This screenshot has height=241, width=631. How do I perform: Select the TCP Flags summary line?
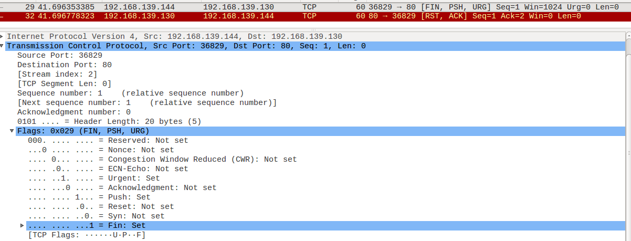click(87, 235)
